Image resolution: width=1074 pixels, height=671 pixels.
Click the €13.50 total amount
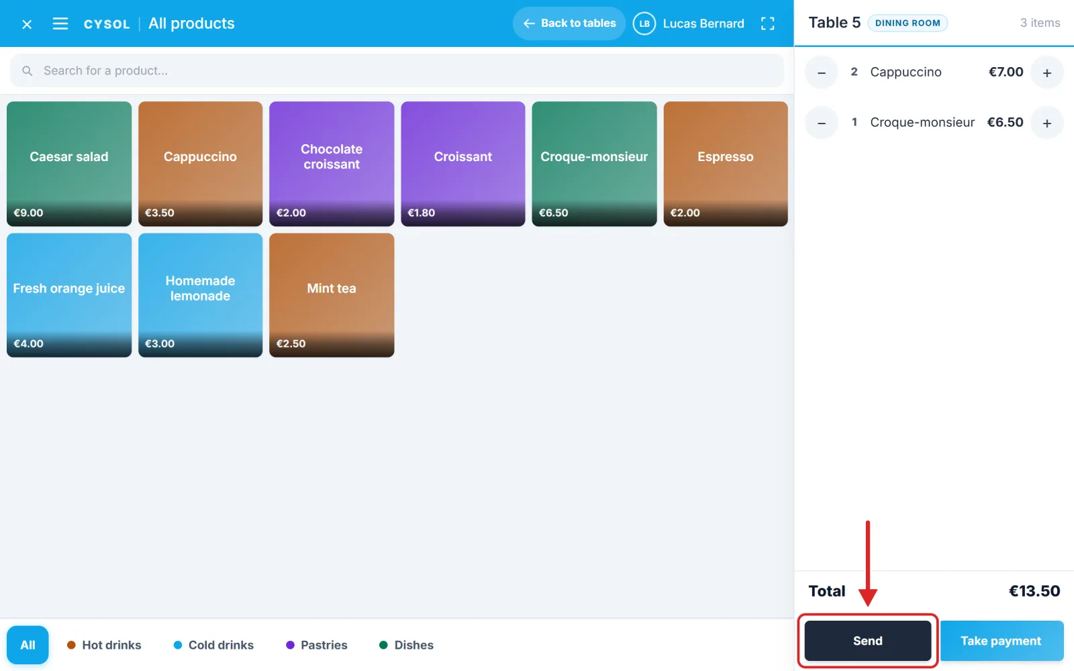click(x=1034, y=591)
